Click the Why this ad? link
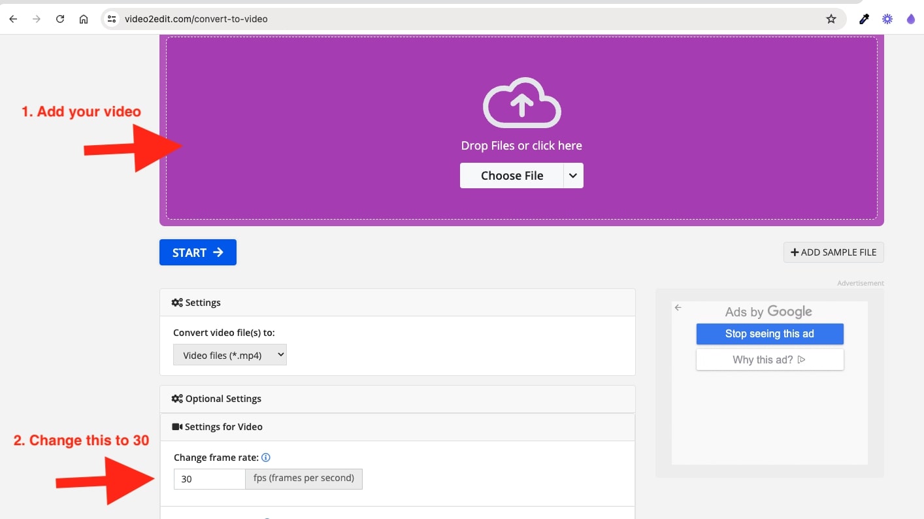The width and height of the screenshot is (924, 519). pos(769,360)
